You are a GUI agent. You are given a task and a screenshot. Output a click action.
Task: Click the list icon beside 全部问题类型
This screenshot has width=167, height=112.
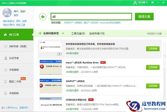[40, 33]
